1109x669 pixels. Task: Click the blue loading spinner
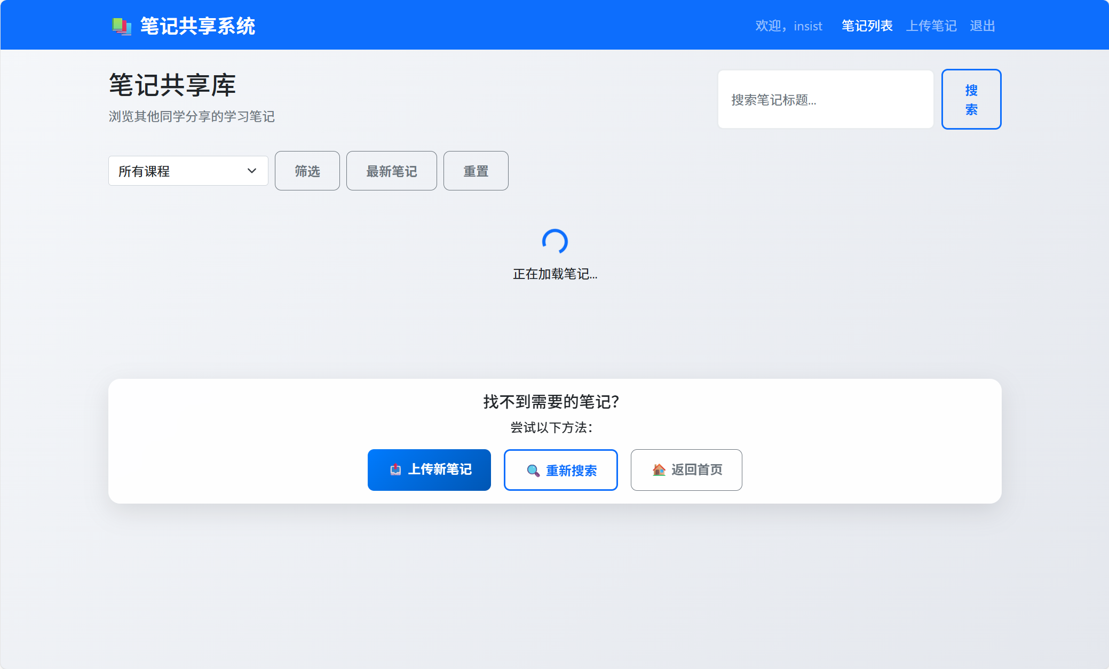click(554, 242)
